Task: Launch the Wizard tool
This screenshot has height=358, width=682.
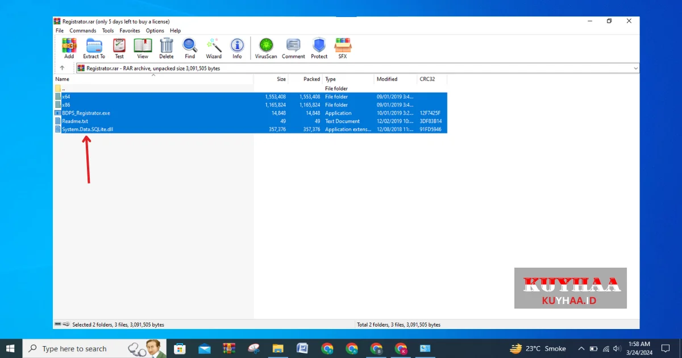Action: click(x=214, y=48)
